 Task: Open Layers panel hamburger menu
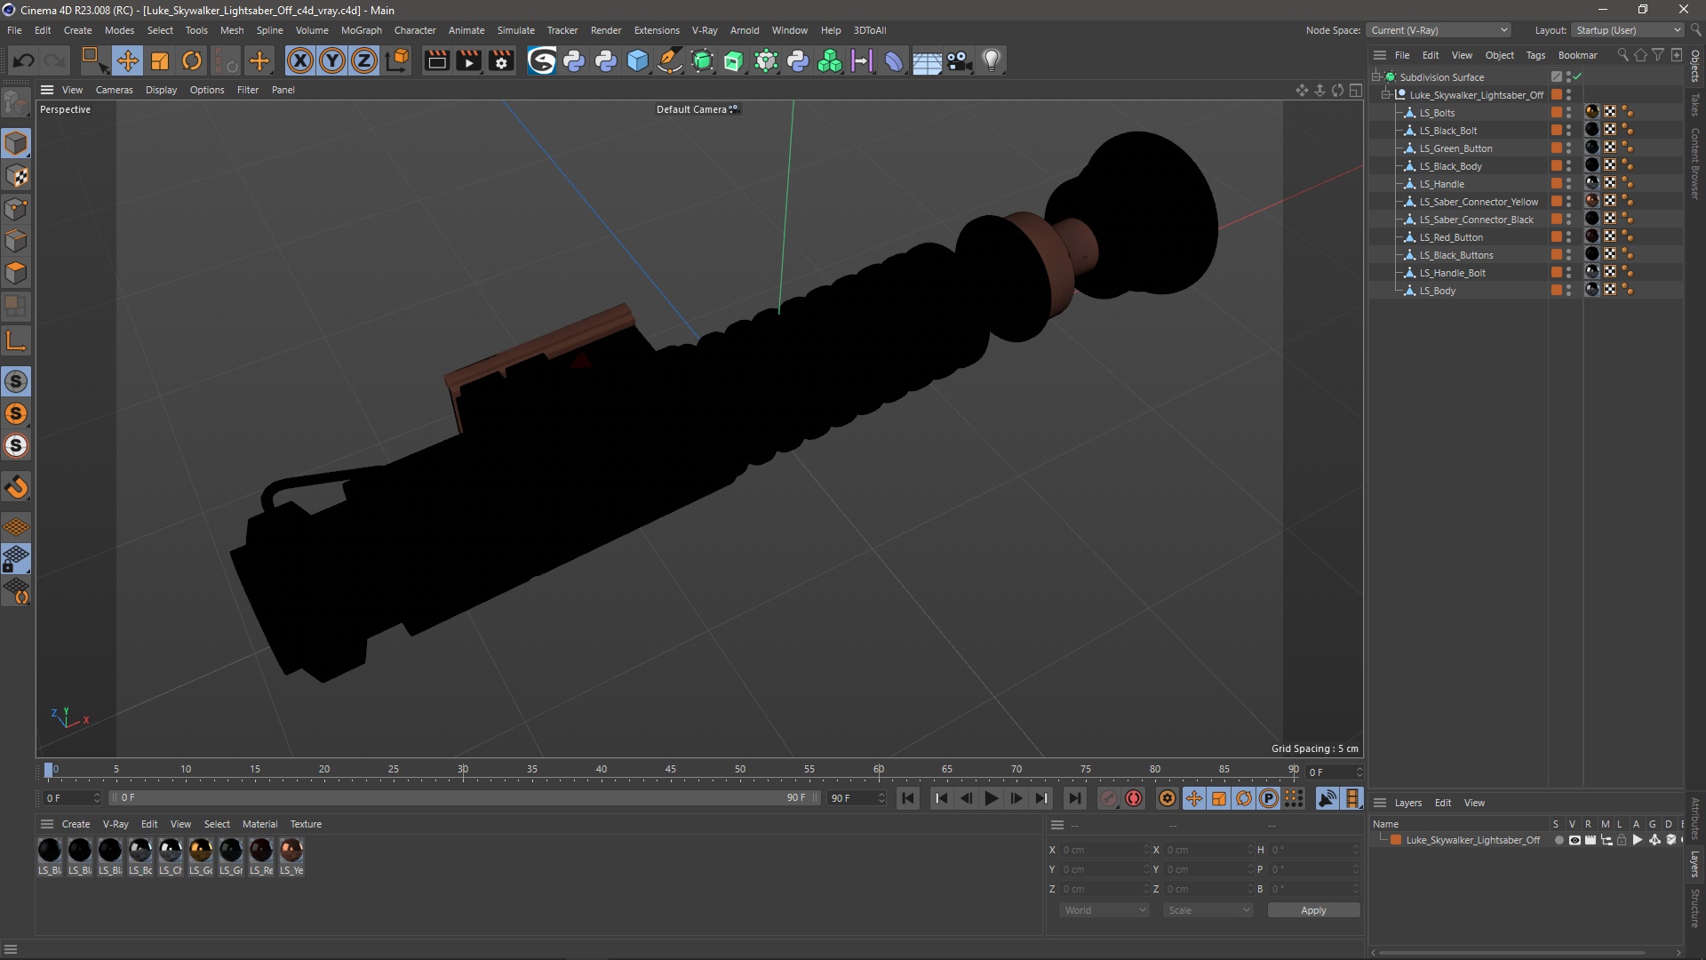(x=1380, y=803)
